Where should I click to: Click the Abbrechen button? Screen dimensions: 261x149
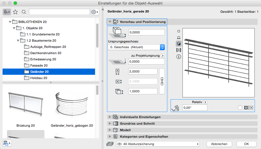[x=219, y=144]
